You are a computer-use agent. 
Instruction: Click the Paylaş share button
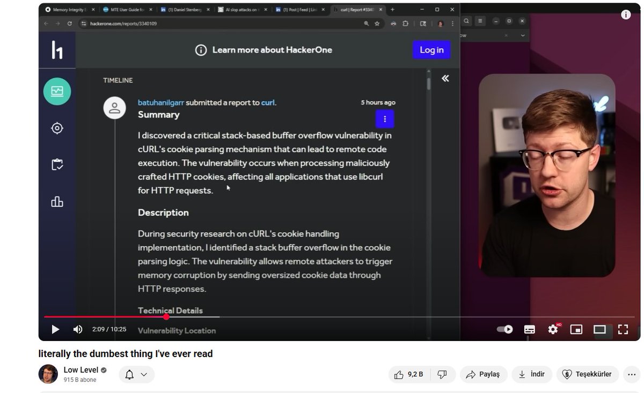483,374
